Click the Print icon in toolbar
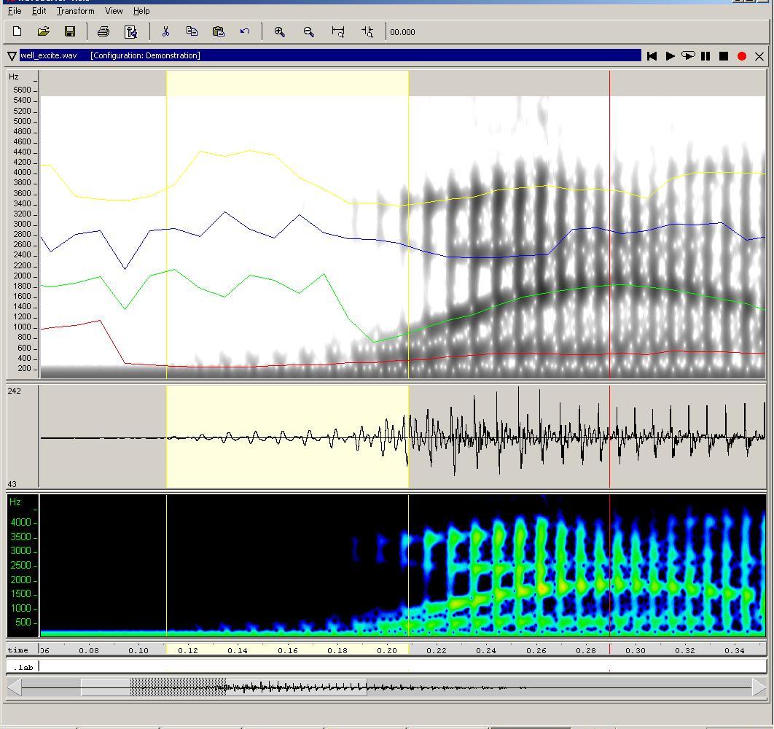 (x=103, y=31)
